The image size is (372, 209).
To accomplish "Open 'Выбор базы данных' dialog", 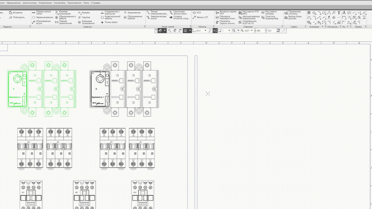I will pyautogui.click(x=293, y=17).
